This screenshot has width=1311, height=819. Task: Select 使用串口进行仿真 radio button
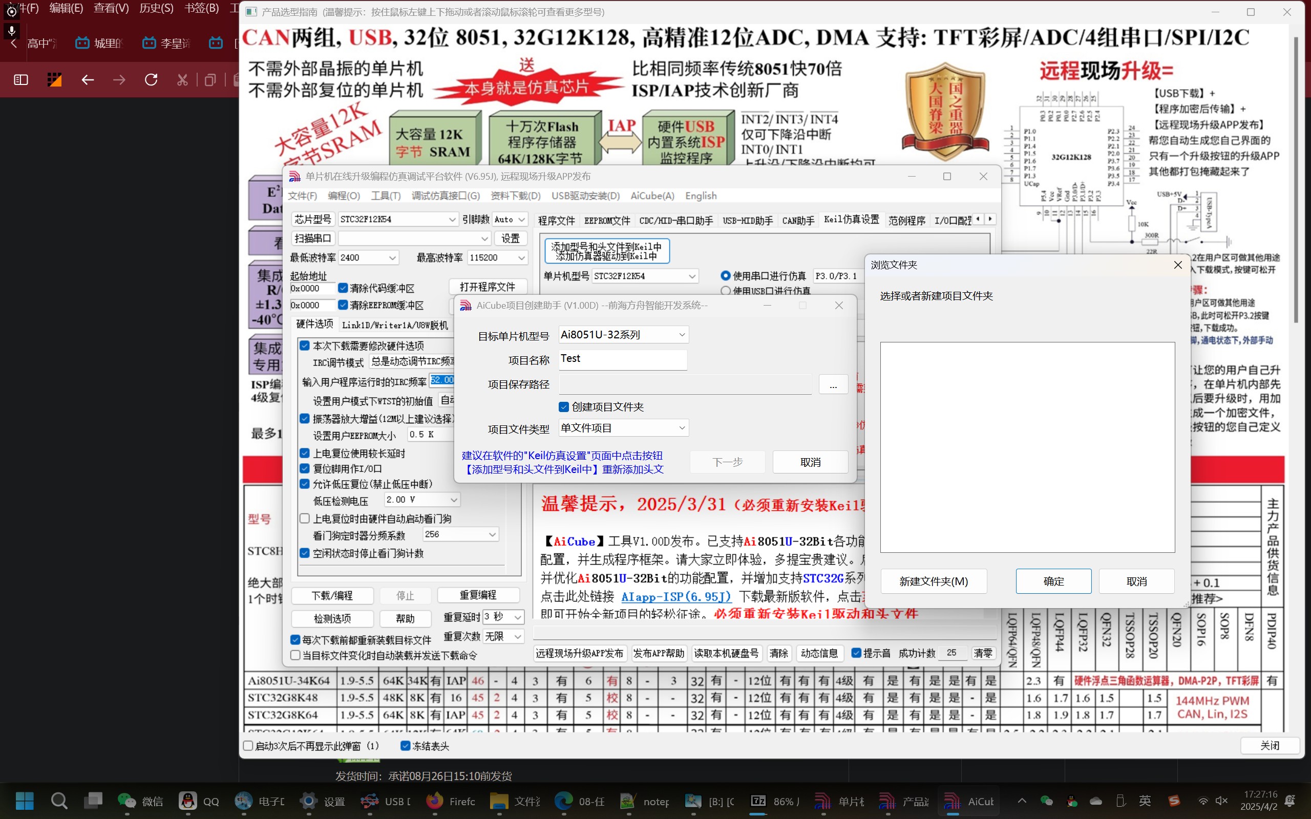(x=725, y=276)
